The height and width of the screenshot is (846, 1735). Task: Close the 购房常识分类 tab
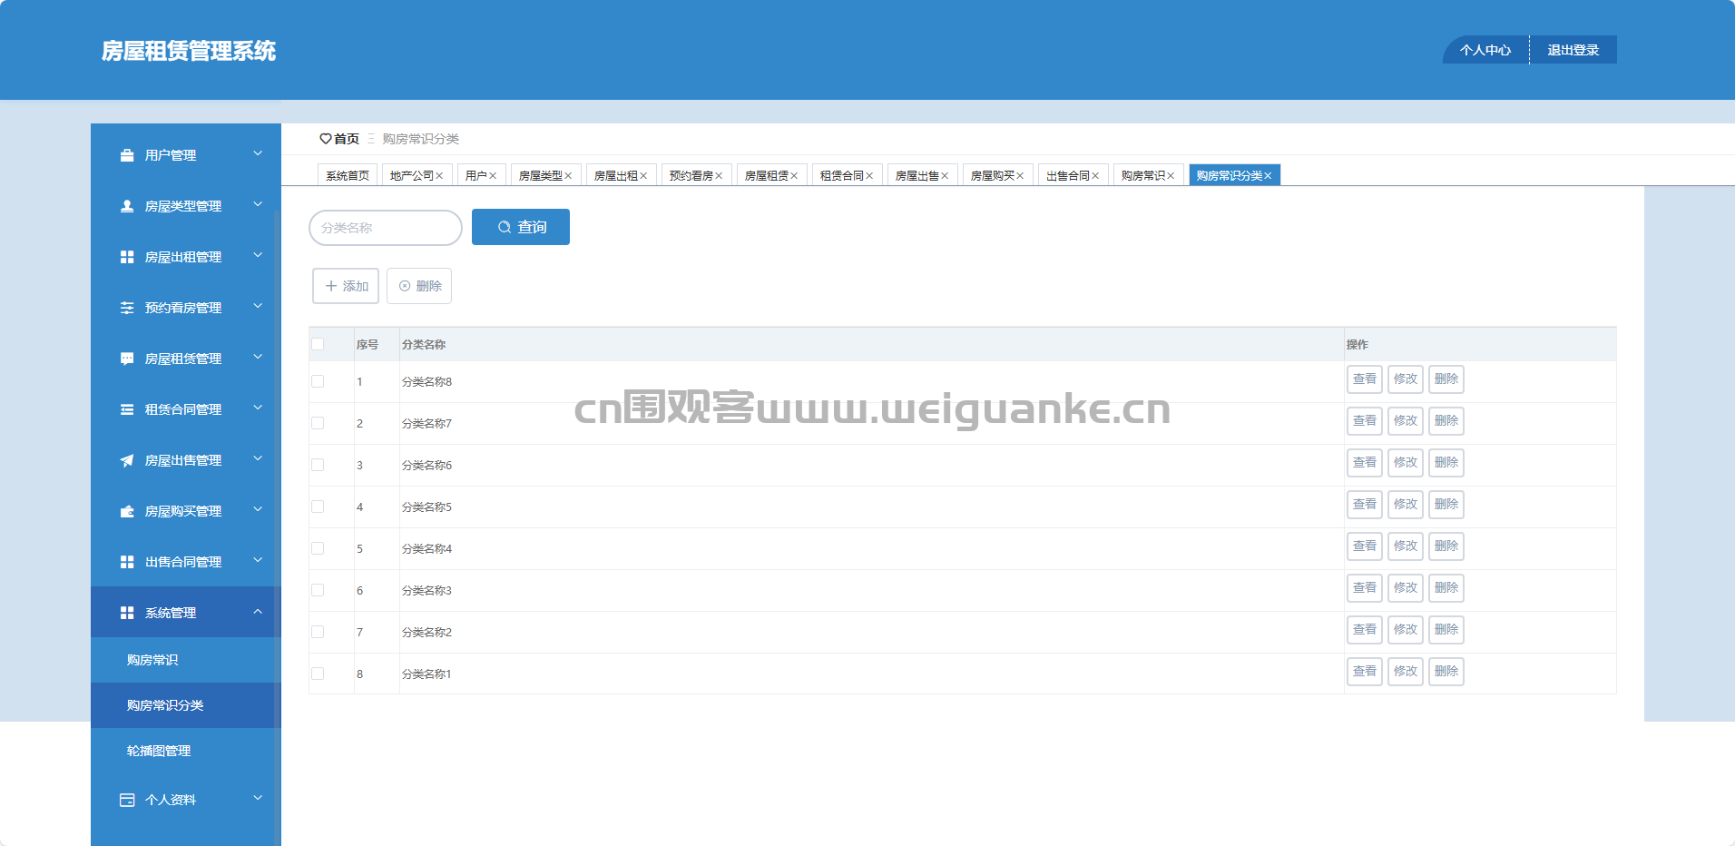coord(1268,176)
